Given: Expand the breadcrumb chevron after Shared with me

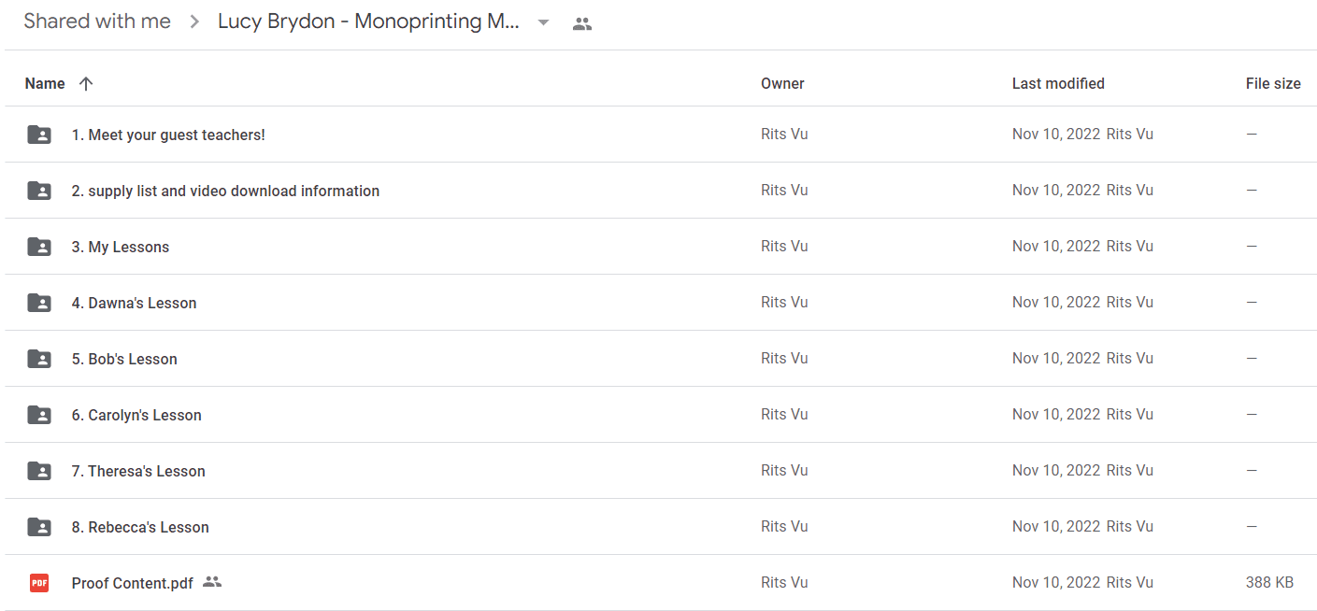Looking at the screenshot, I should 194,21.
